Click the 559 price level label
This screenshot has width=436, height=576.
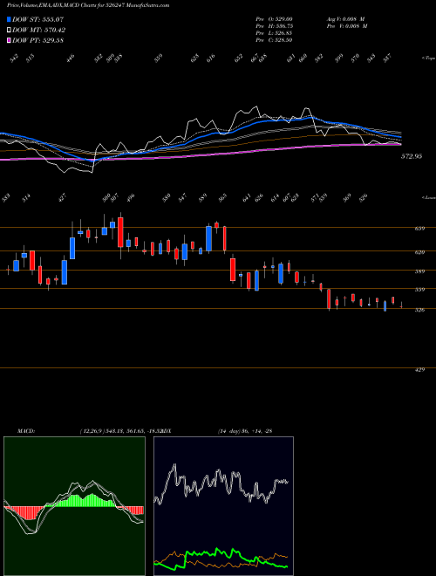coord(419,290)
